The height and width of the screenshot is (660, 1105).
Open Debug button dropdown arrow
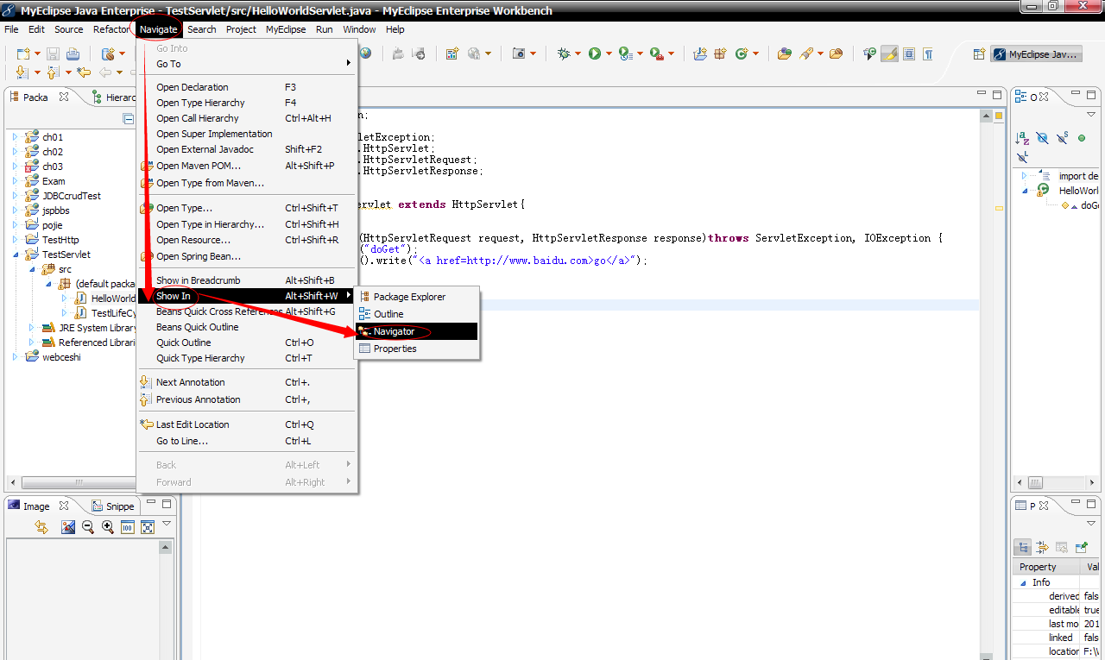[578, 54]
